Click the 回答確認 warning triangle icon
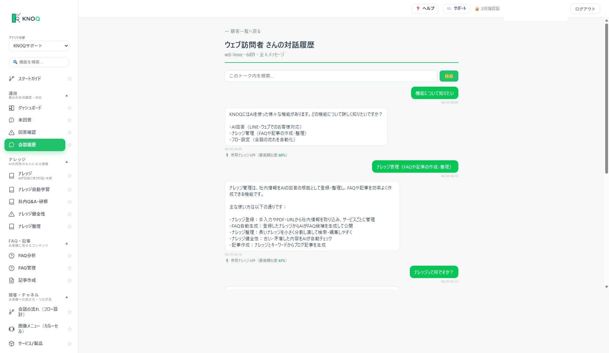The height and width of the screenshot is (353, 609). (x=11, y=132)
